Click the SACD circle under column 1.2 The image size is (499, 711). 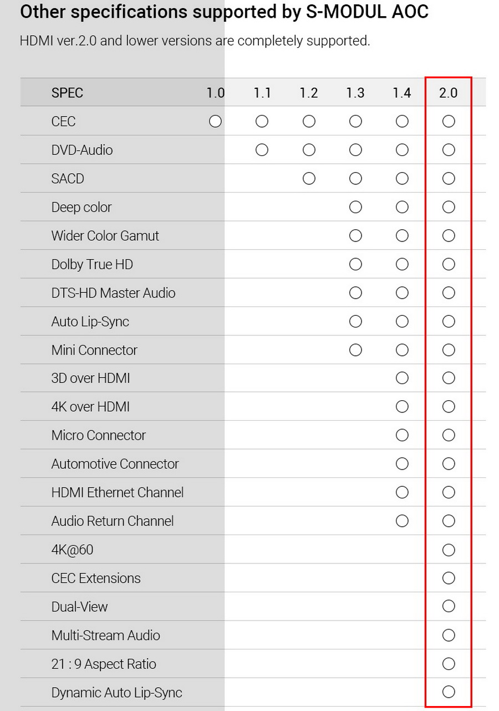point(309,178)
